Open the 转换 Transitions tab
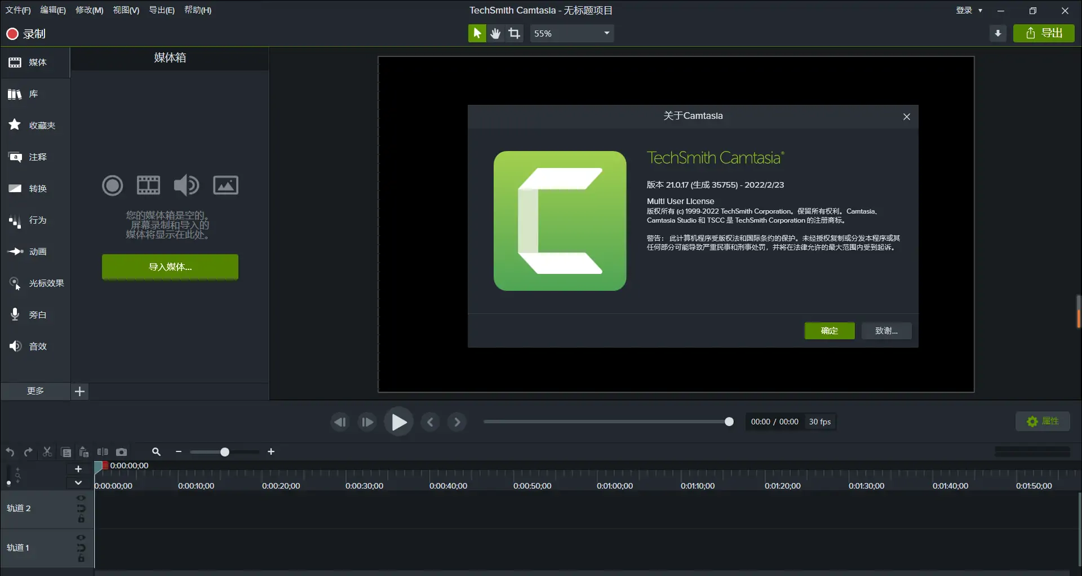 (35, 188)
